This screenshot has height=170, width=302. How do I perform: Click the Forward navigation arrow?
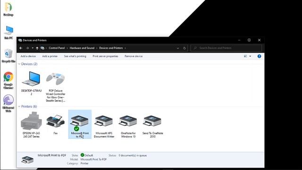[27, 48]
